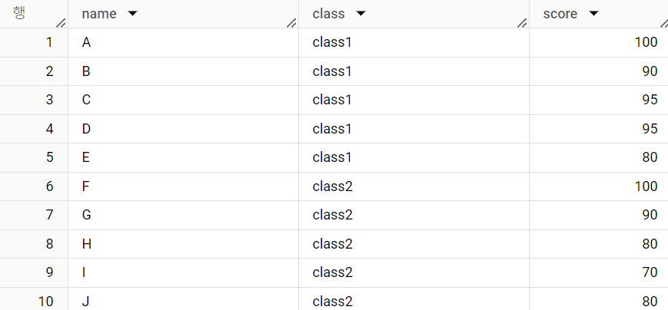Click the class column resize handle icon

coord(522,23)
